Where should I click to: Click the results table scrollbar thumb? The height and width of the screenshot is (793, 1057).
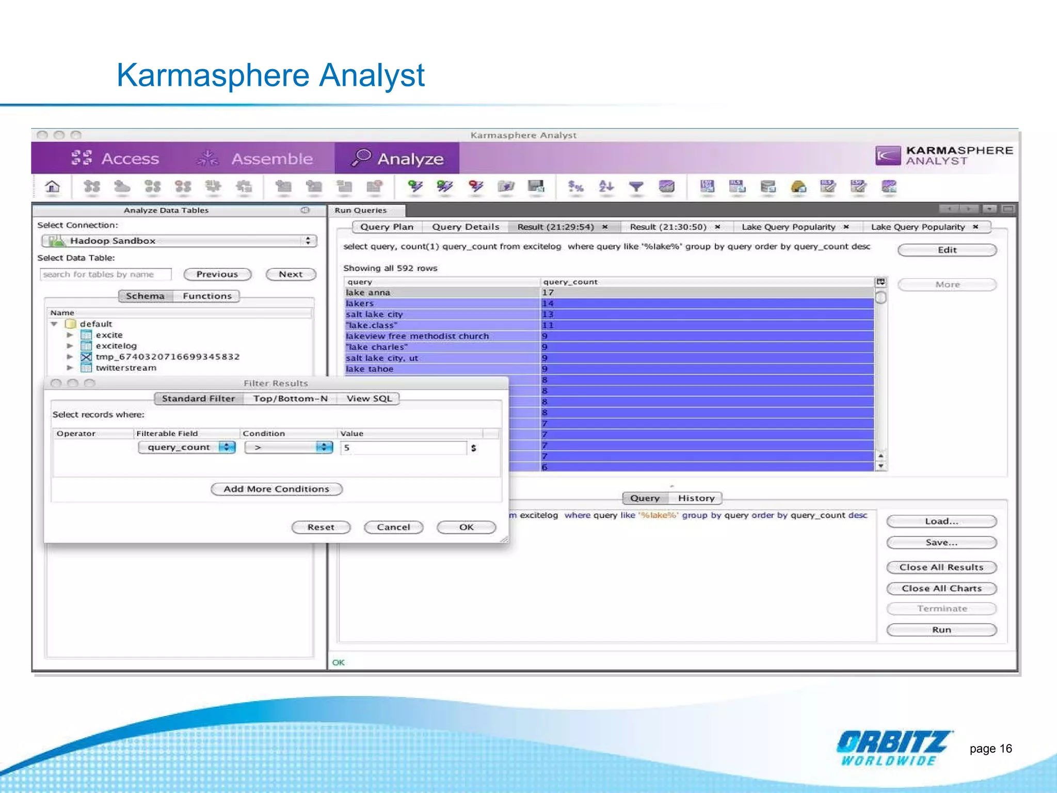click(x=881, y=298)
